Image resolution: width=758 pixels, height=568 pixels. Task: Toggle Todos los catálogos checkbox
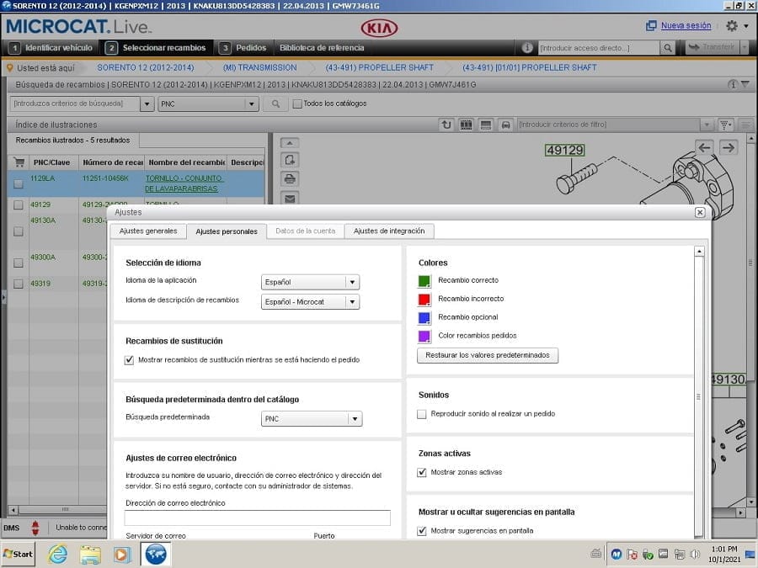[x=297, y=104]
